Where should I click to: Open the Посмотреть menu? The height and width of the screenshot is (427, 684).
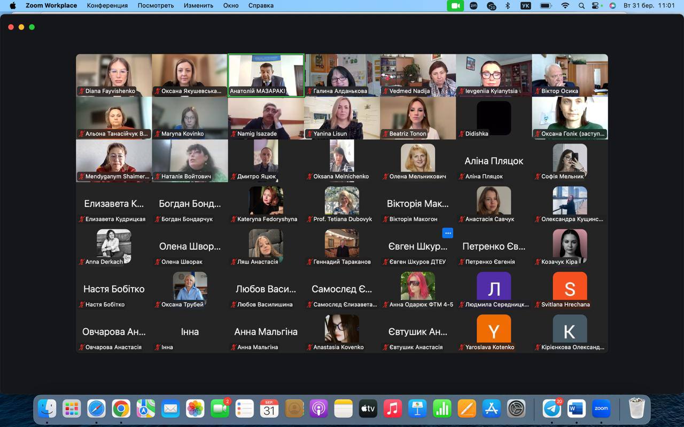[x=156, y=6]
